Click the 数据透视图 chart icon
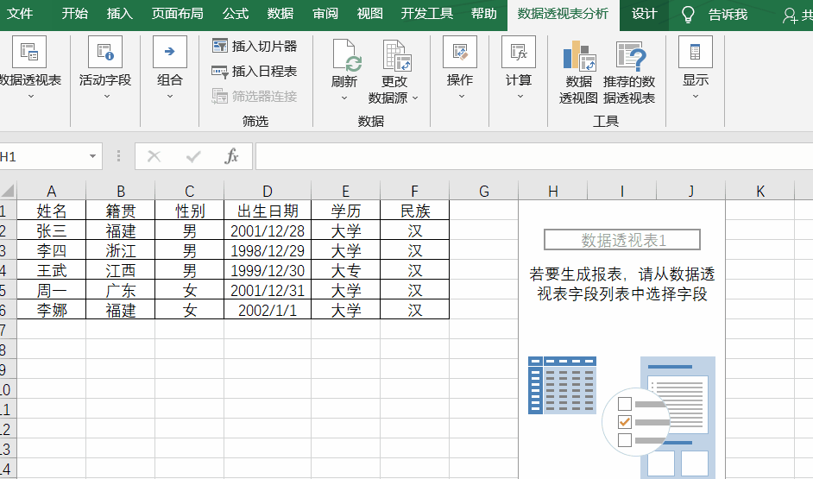 579,55
